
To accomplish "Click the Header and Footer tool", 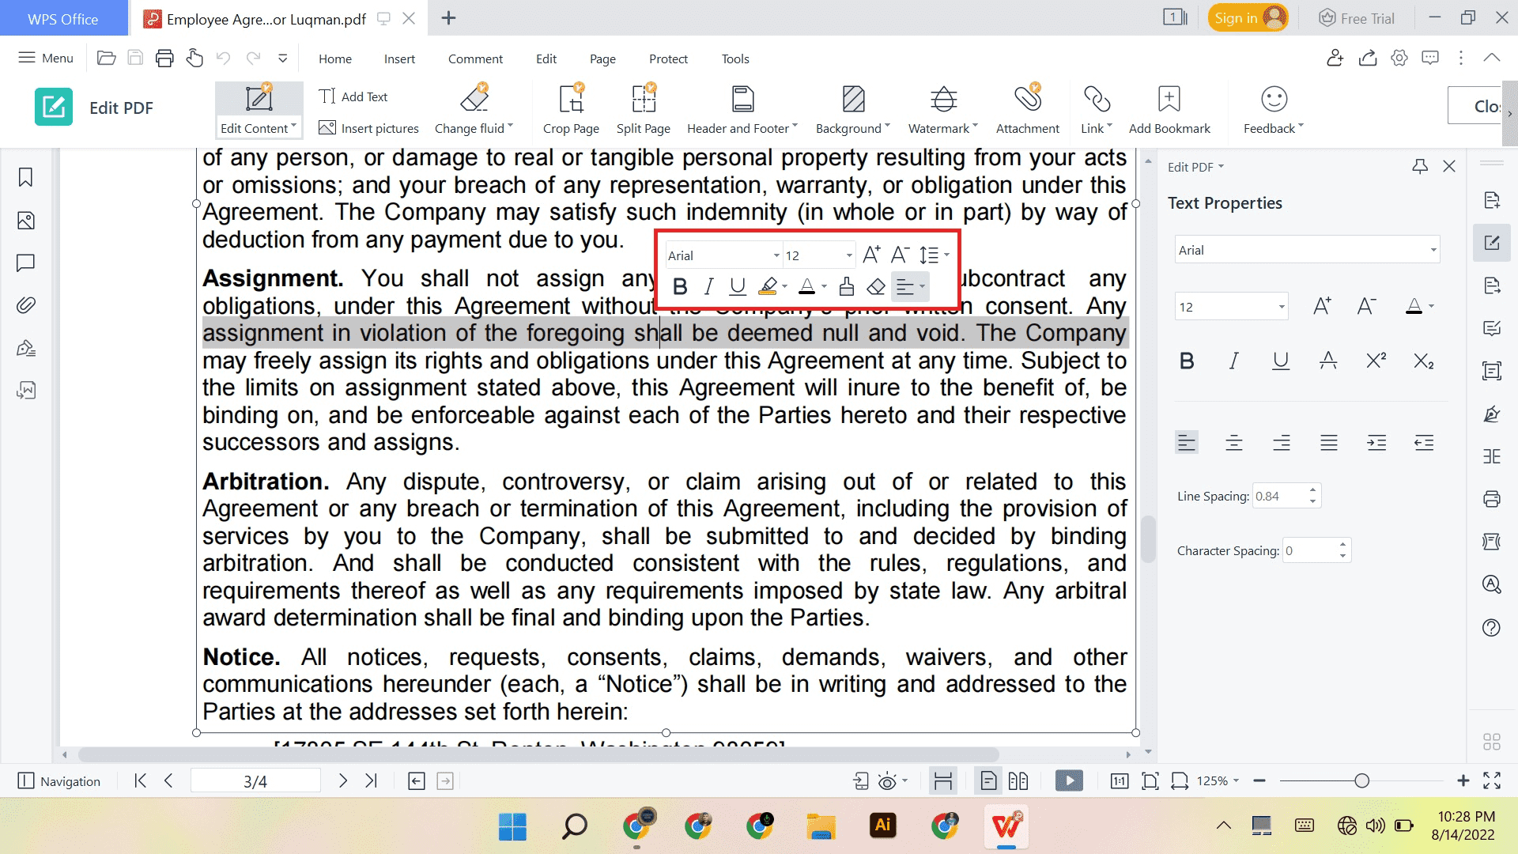I will click(x=740, y=108).
